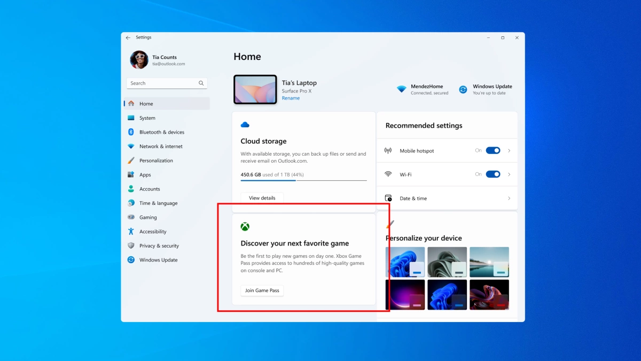Choose the gray bloom theme thumbnail
Screen dimensions: 641x361
coord(447,262)
